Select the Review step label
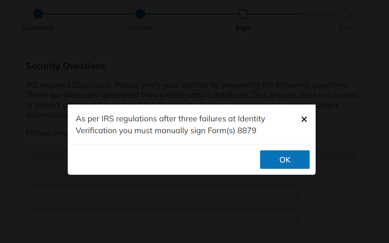The width and height of the screenshot is (389, 243). pyautogui.click(x=140, y=28)
